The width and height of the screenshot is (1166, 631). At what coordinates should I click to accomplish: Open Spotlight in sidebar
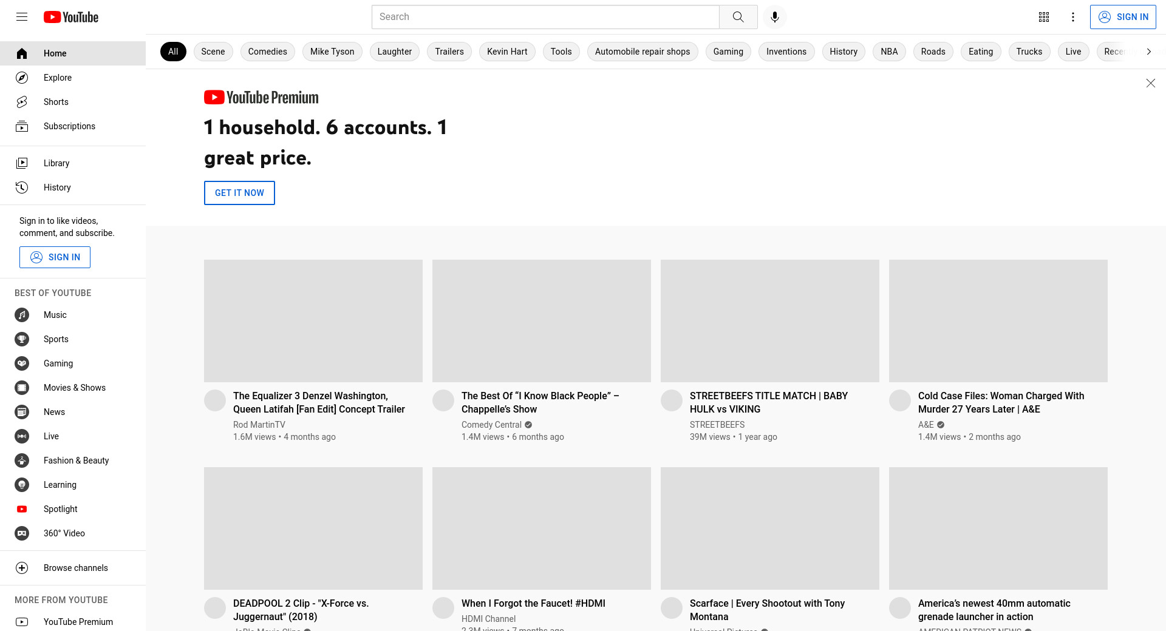click(x=73, y=509)
